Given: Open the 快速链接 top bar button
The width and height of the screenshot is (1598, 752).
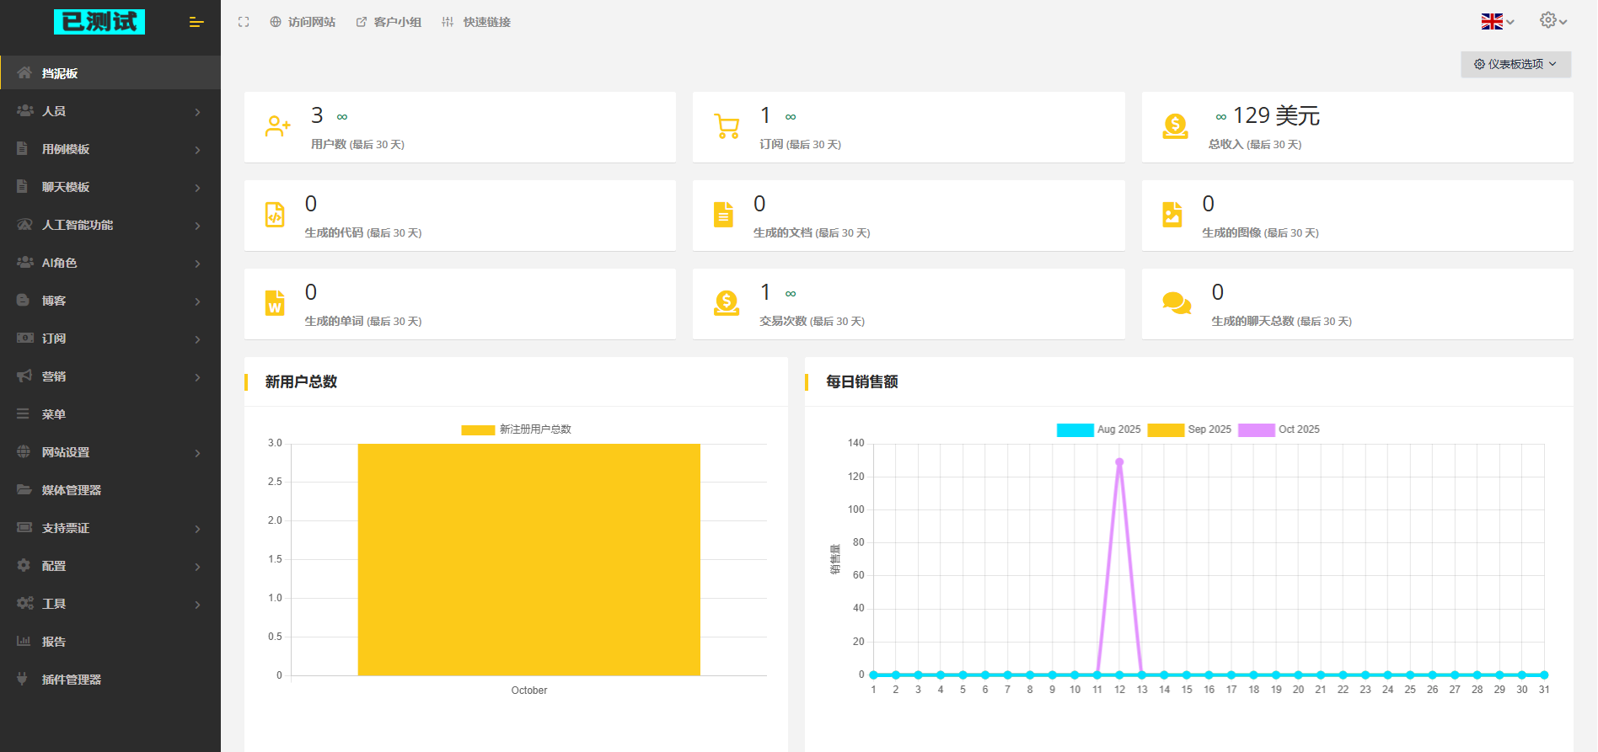Looking at the screenshot, I should (476, 22).
